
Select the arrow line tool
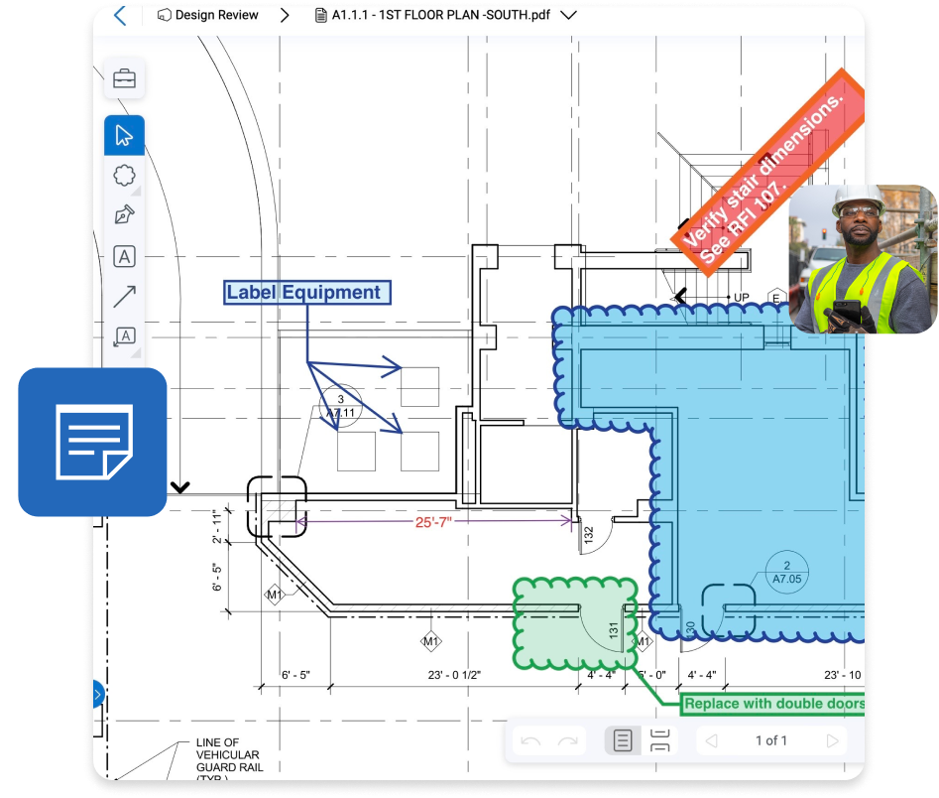(124, 297)
